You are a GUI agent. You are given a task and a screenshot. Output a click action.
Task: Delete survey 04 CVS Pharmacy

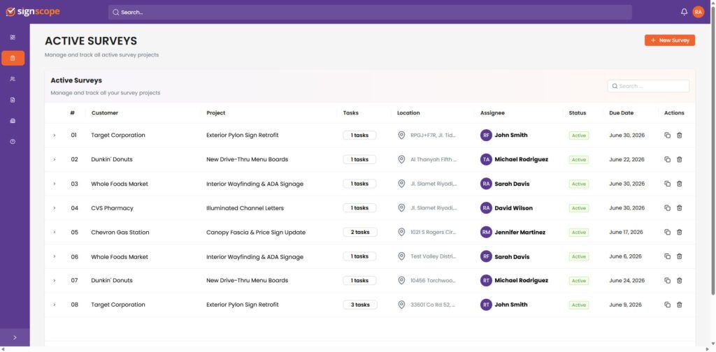pyautogui.click(x=680, y=208)
